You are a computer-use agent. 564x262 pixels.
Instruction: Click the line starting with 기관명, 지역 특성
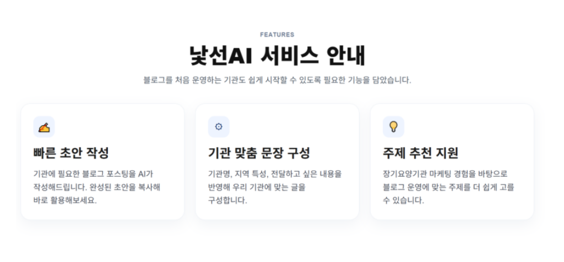tap(275, 174)
